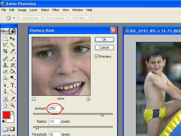Click the swap foreground/background colors arrow
Viewport: 181px width, 136px height.
pos(13,112)
